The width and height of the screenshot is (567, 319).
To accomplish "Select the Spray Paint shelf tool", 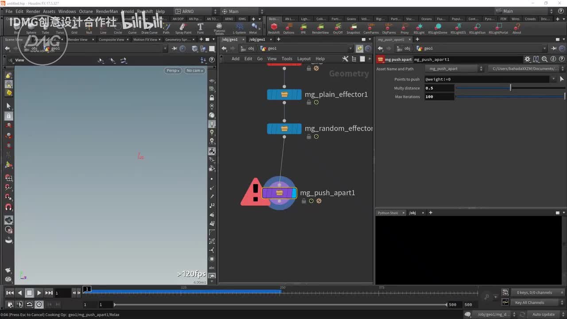I will coord(183,29).
